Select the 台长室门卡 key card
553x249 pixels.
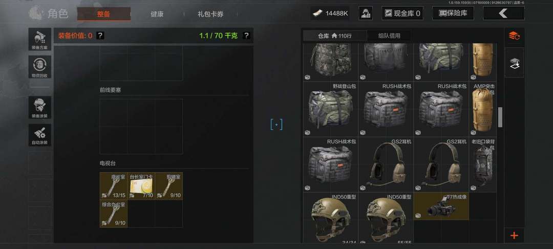click(141, 186)
